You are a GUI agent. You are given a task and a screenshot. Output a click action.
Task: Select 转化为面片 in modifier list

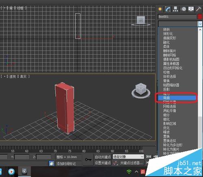[171, 149]
